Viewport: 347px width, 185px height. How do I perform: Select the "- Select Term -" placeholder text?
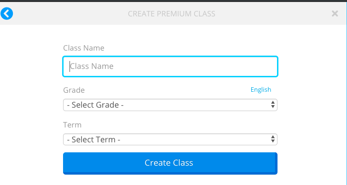(x=93, y=139)
